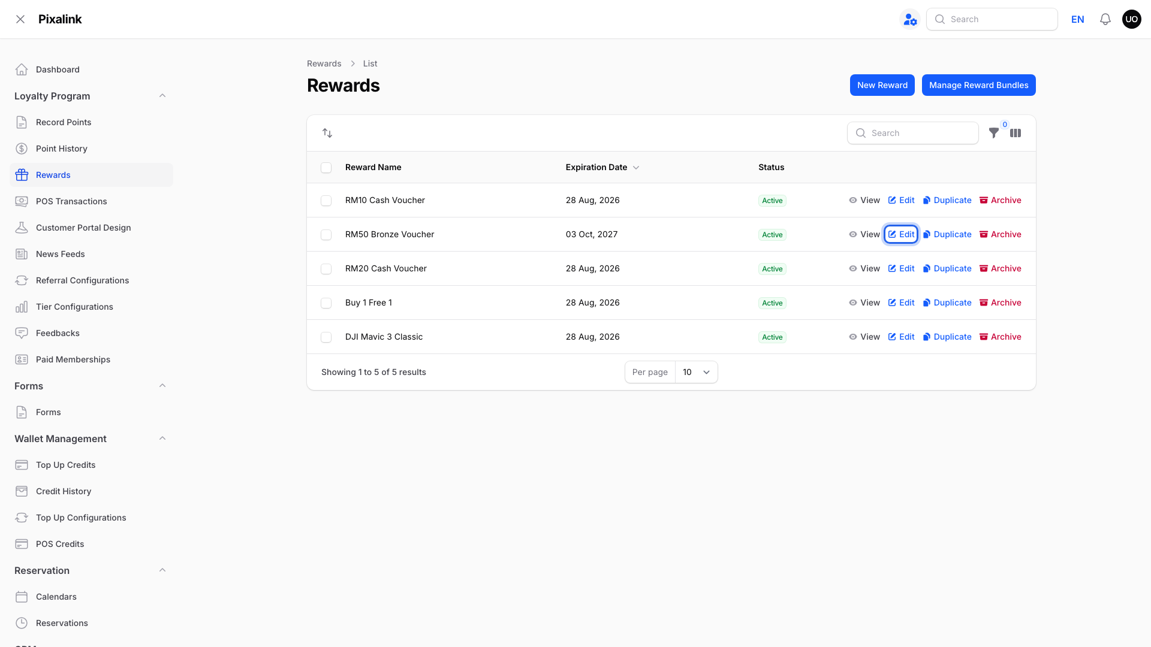The width and height of the screenshot is (1151, 647).
Task: Edit the RM50 Bronze Voucher reward
Action: [901, 234]
